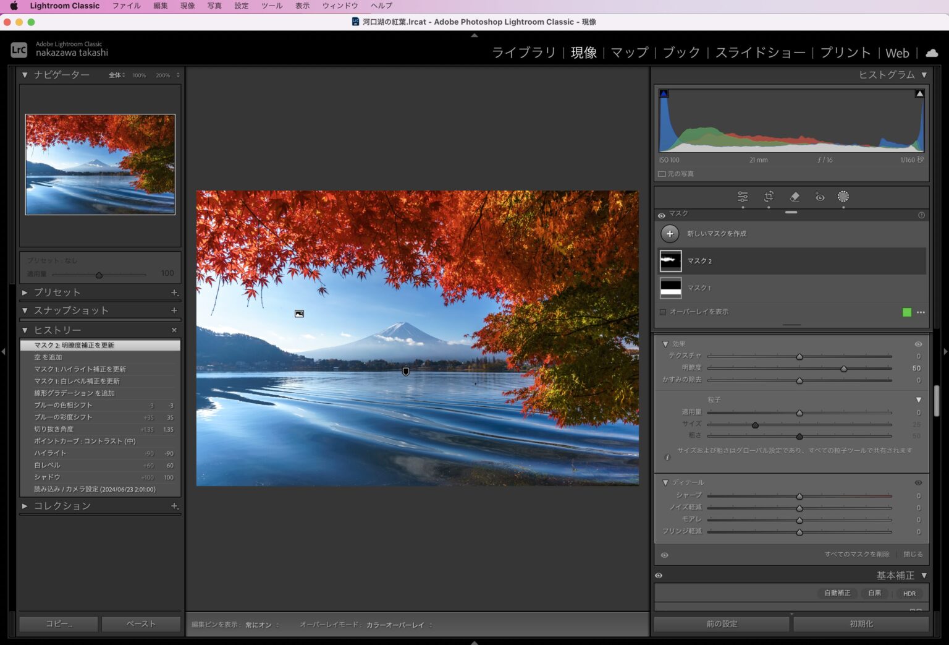Viewport: 949px width, 645px height.
Task: Expand the プリセット panel
Action: pos(25,293)
